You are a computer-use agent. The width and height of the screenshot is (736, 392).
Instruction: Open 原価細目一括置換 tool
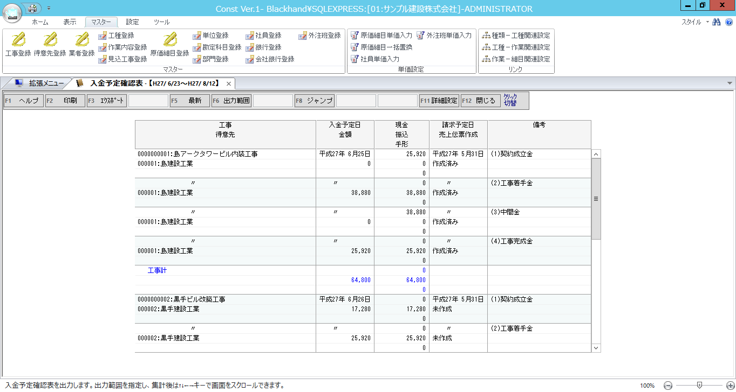tap(383, 47)
